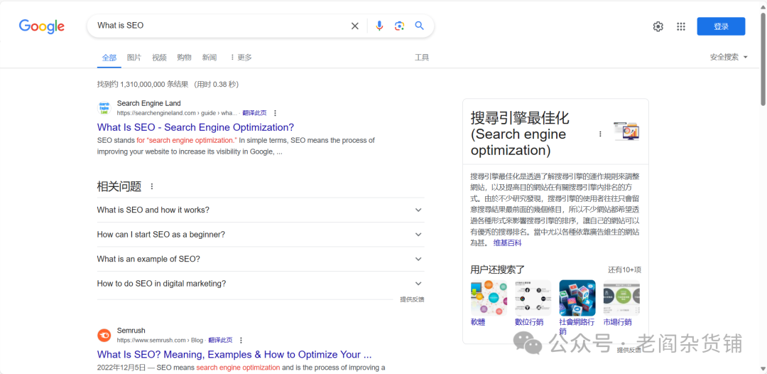Click the semrush.com Blog URL breadcrumb

pyautogui.click(x=160, y=340)
